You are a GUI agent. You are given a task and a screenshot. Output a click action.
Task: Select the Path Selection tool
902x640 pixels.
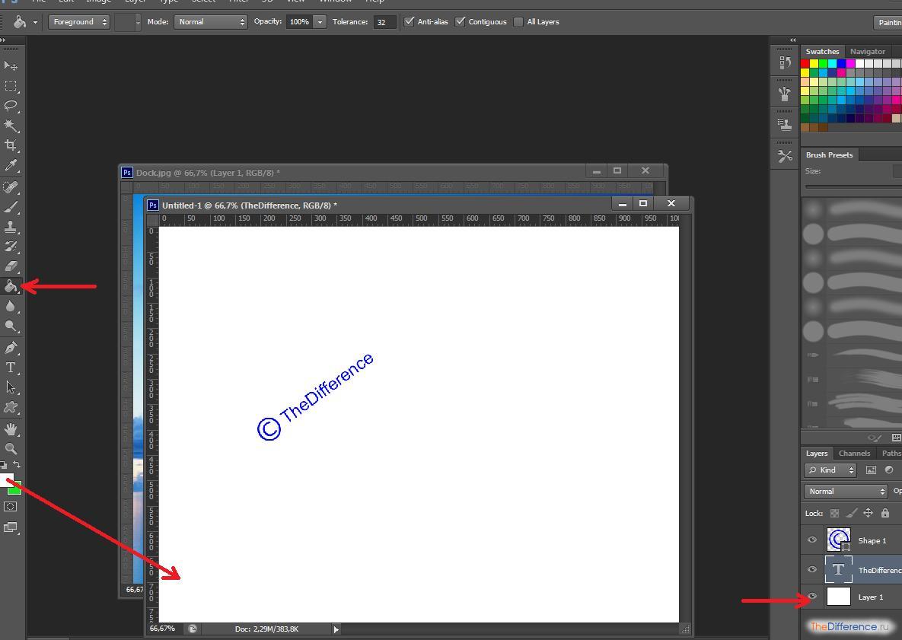(11, 387)
